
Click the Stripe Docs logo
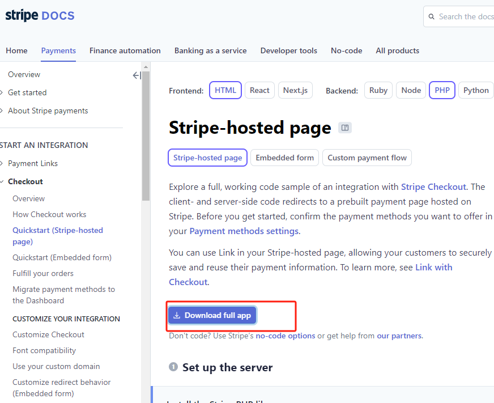tap(40, 15)
